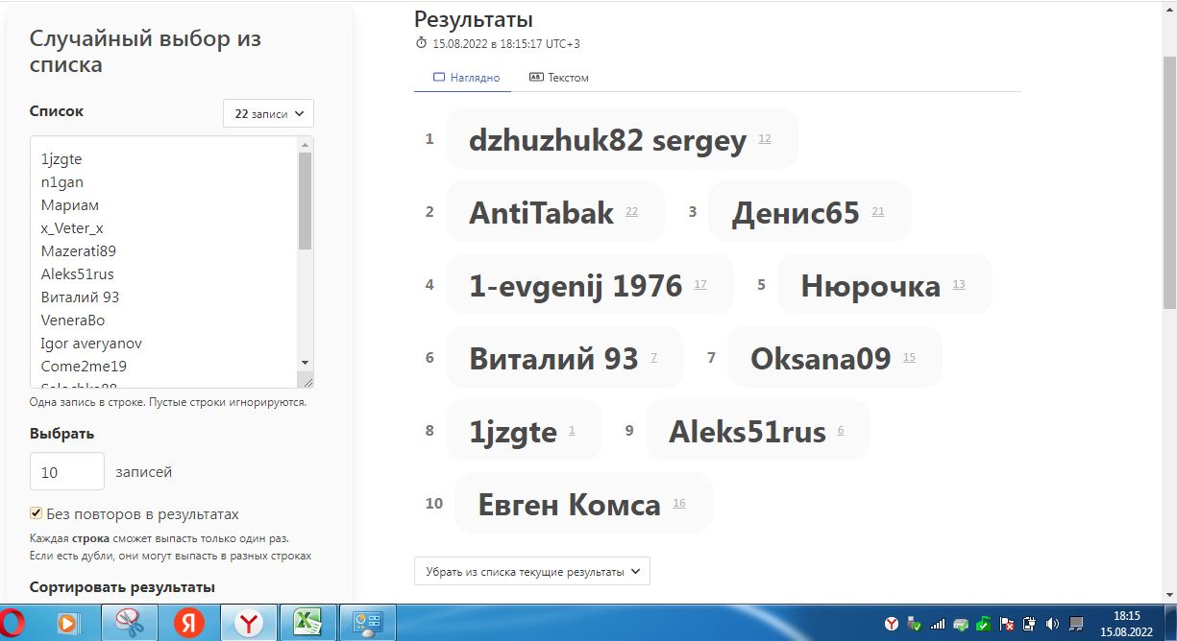Expand 'Убрать из списка текущие результаты' dropdown
1177x641 pixels.
coord(531,571)
